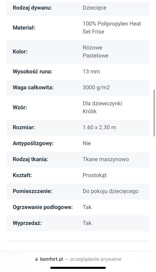Tap the Różowe color value
156x272 pixels.
[x=93, y=48]
